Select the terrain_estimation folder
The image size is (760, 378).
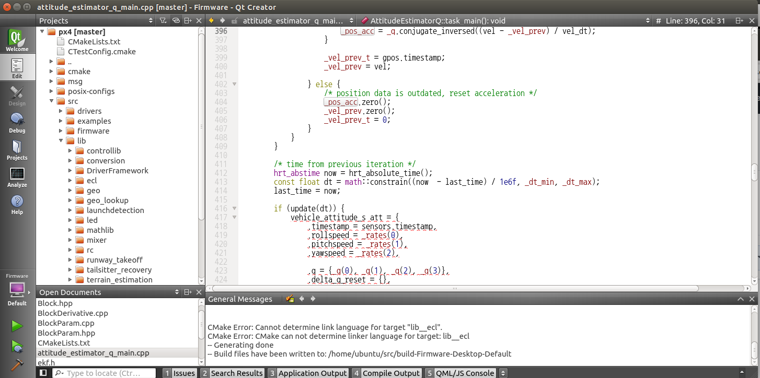120,280
